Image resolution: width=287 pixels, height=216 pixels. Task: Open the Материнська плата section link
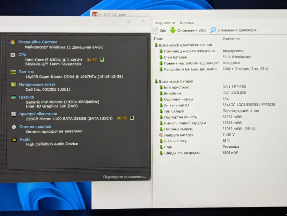coord(37,85)
